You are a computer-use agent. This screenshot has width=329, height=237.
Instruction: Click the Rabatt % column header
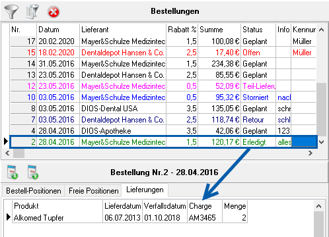coord(182,30)
